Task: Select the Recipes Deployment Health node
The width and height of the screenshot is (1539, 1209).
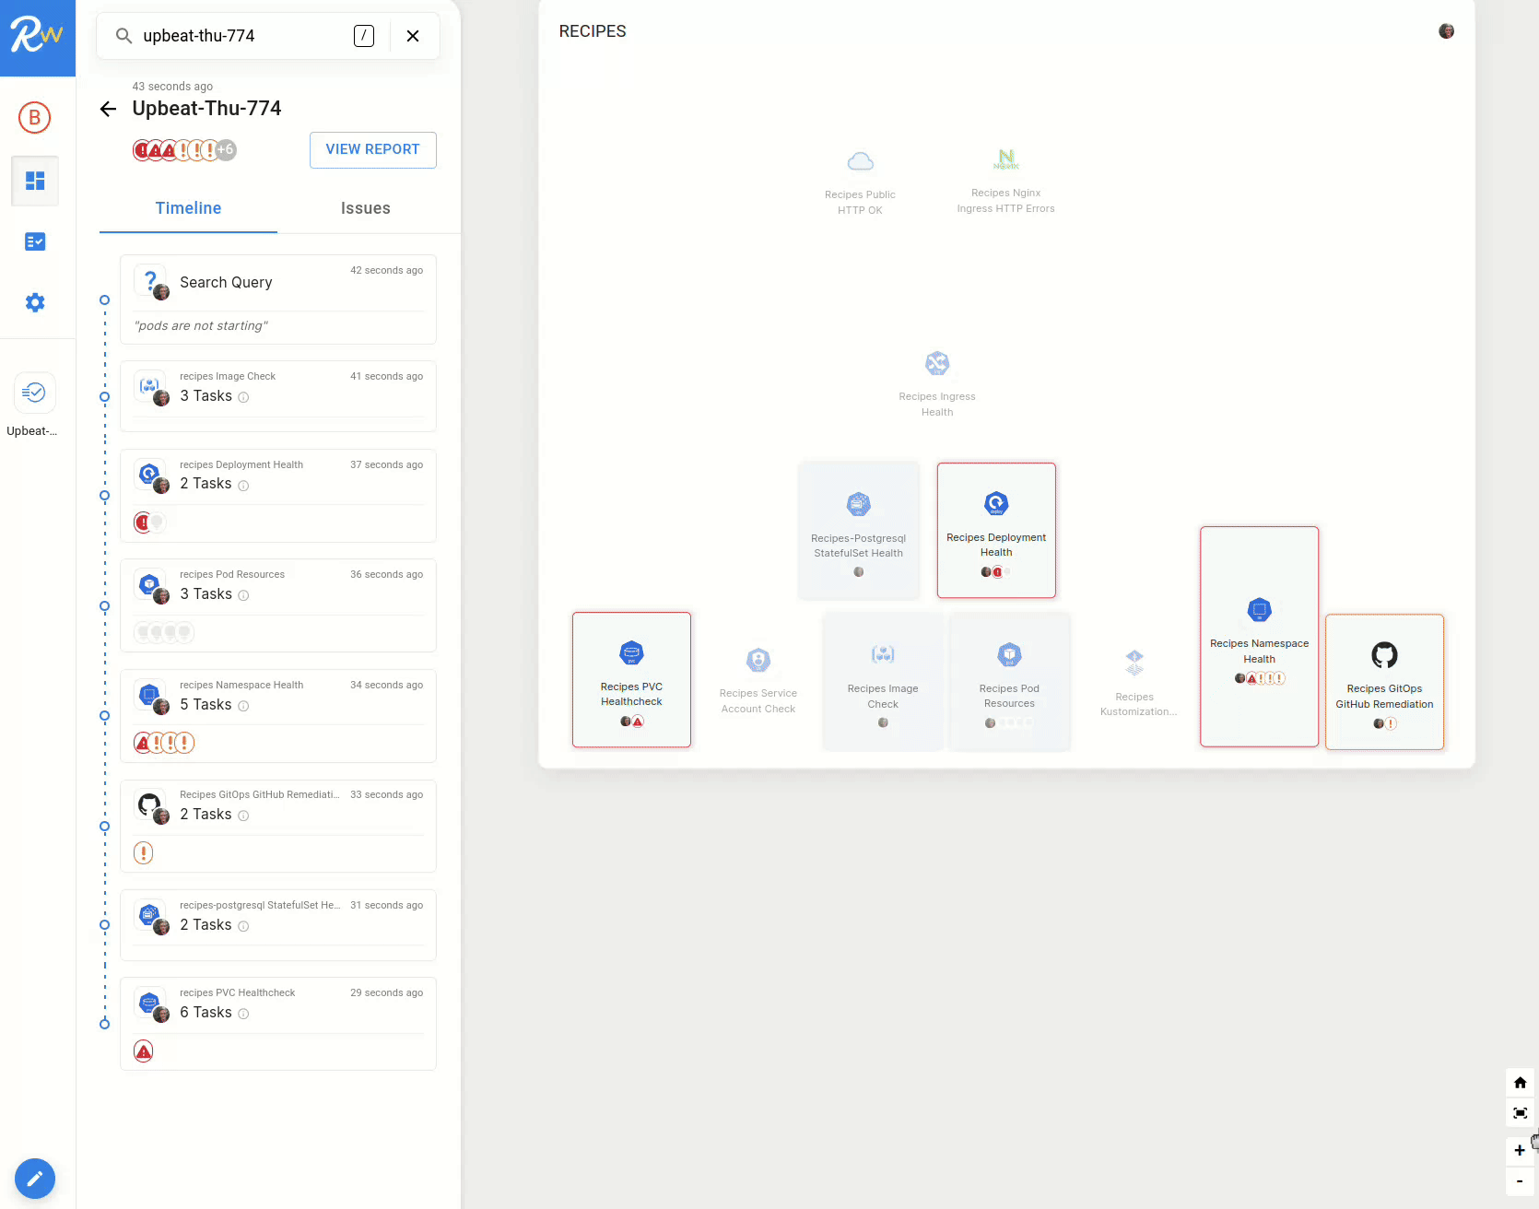Action: click(995, 530)
